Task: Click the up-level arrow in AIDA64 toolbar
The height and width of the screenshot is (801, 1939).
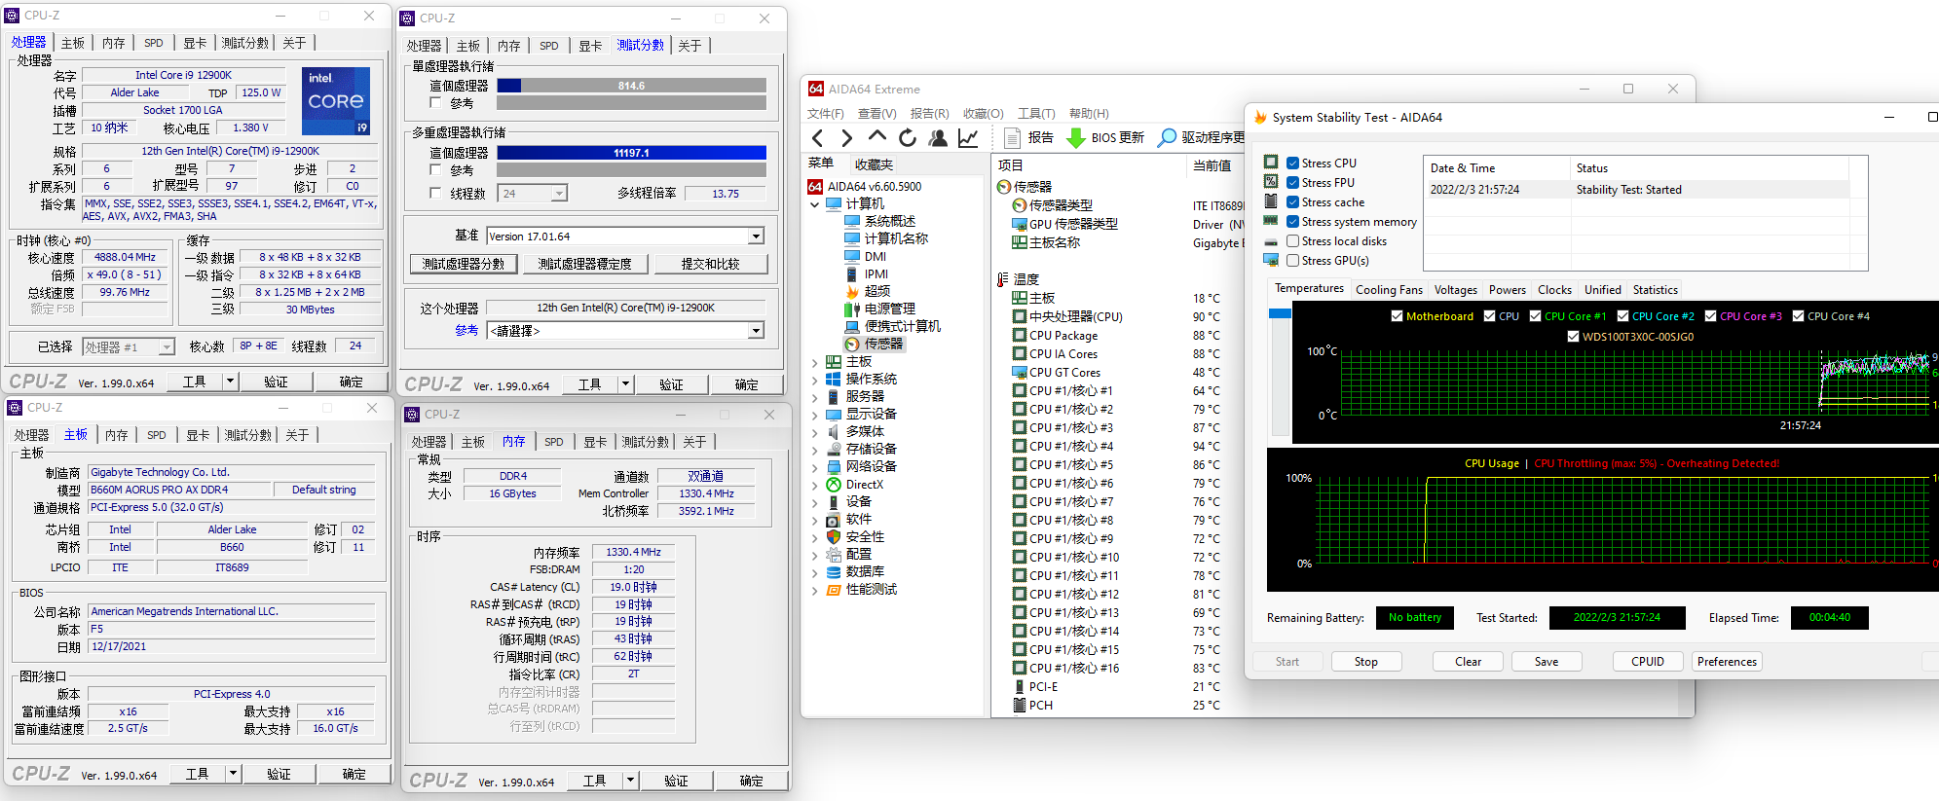Action: [877, 137]
